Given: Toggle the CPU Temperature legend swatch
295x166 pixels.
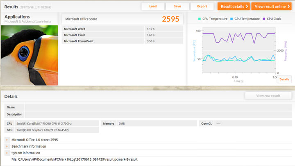Looking at the screenshot, I should click(200, 19).
